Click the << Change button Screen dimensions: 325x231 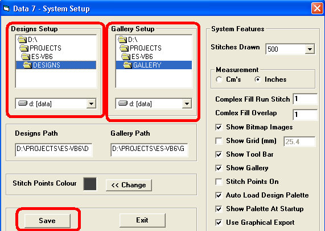[129, 185]
